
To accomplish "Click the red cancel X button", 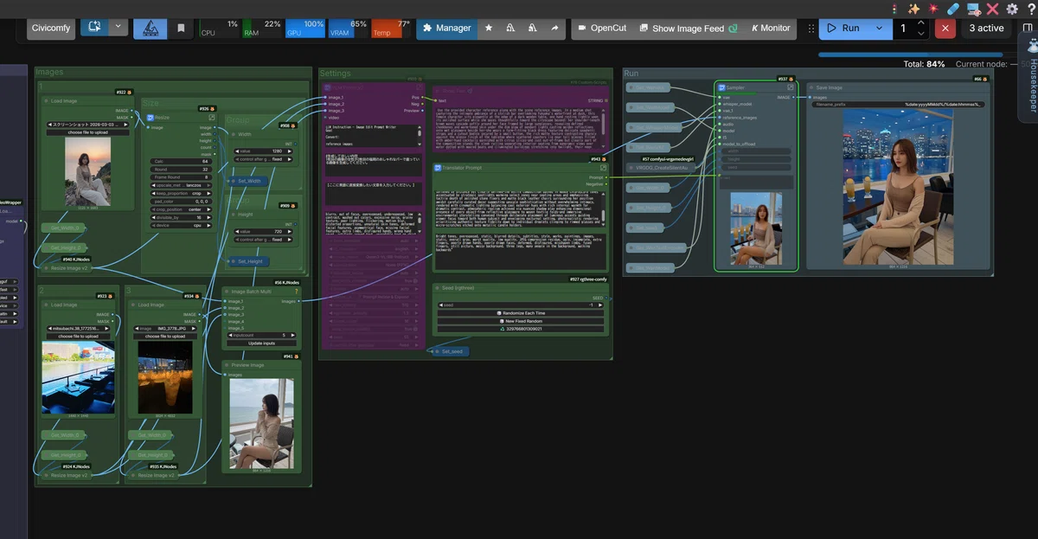I will pyautogui.click(x=945, y=28).
